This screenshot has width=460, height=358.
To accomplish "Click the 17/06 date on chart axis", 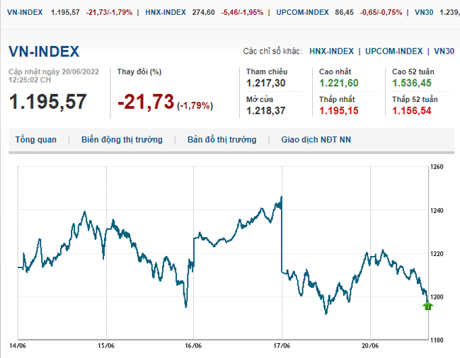I will (x=282, y=346).
